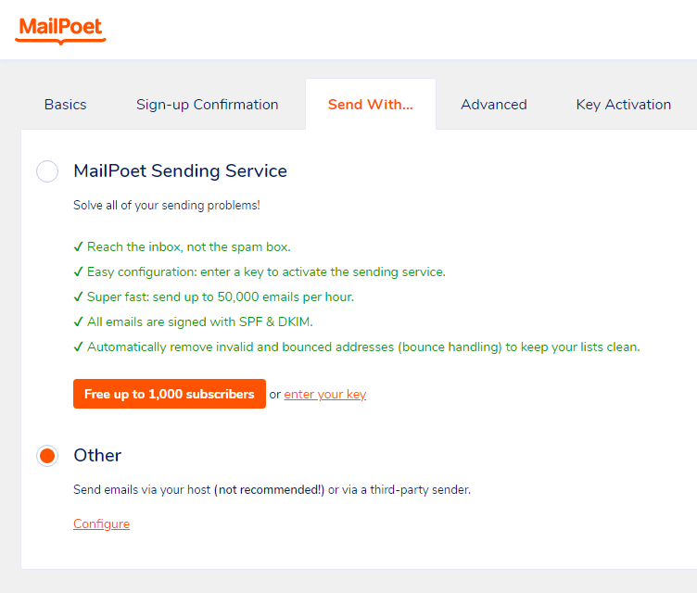Click the MailPoet logo

pos(61,29)
